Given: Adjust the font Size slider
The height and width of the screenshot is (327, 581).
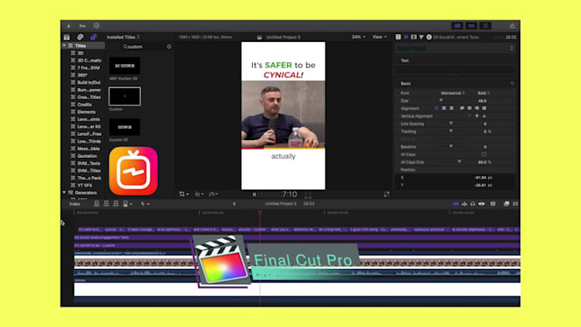Looking at the screenshot, I should pyautogui.click(x=441, y=101).
